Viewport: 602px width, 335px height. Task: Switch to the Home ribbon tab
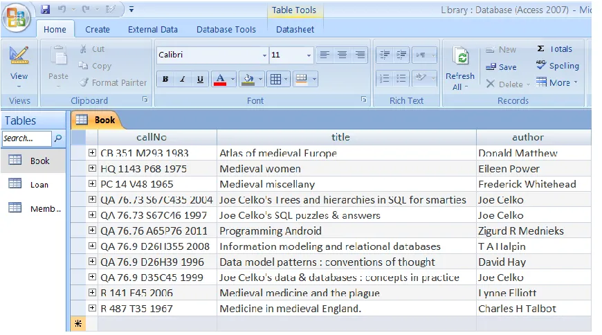pos(55,30)
